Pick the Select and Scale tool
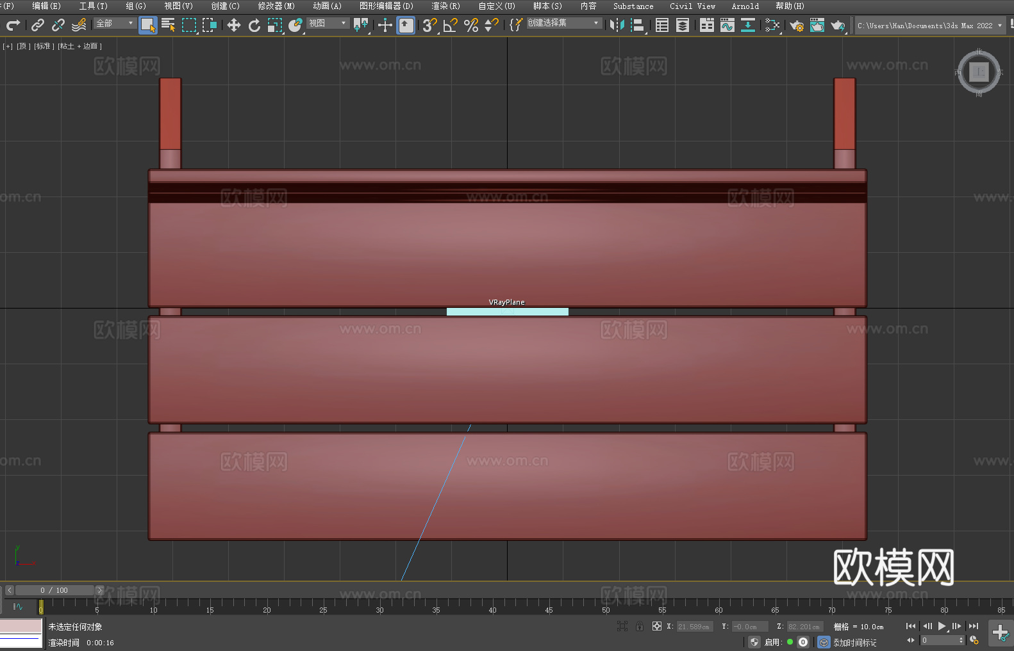 [275, 25]
